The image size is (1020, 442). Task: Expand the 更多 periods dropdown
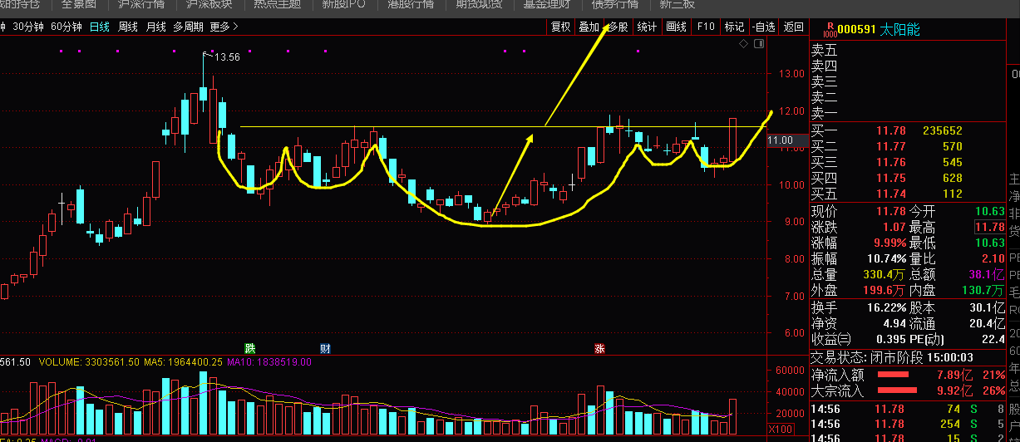224,27
